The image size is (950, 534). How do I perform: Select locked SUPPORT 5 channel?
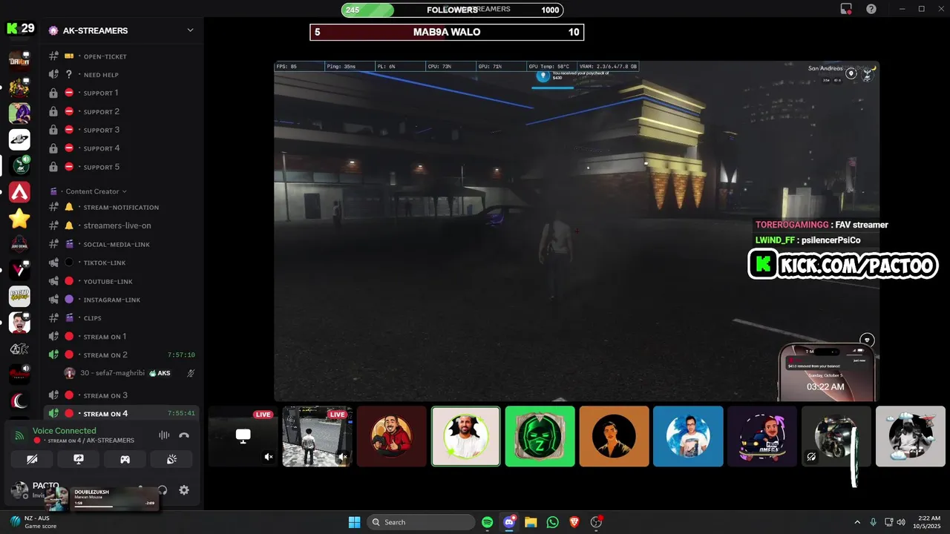coord(122,167)
